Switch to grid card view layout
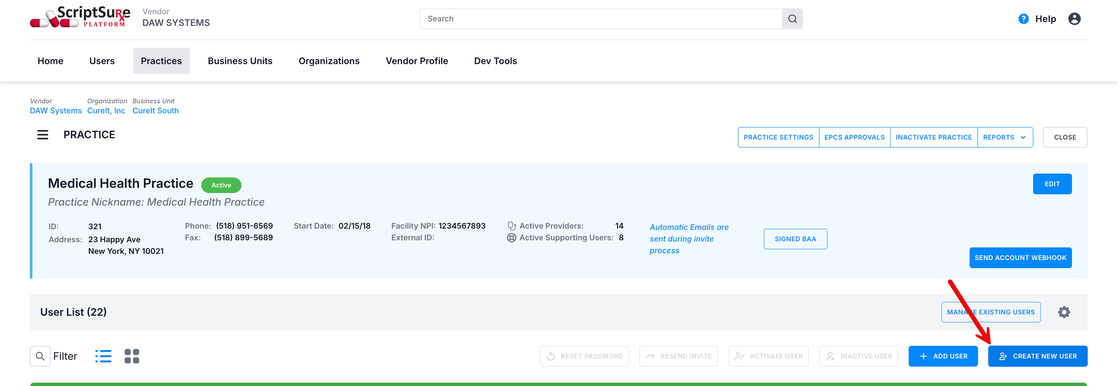Image resolution: width=1118 pixels, height=386 pixels. (132, 356)
